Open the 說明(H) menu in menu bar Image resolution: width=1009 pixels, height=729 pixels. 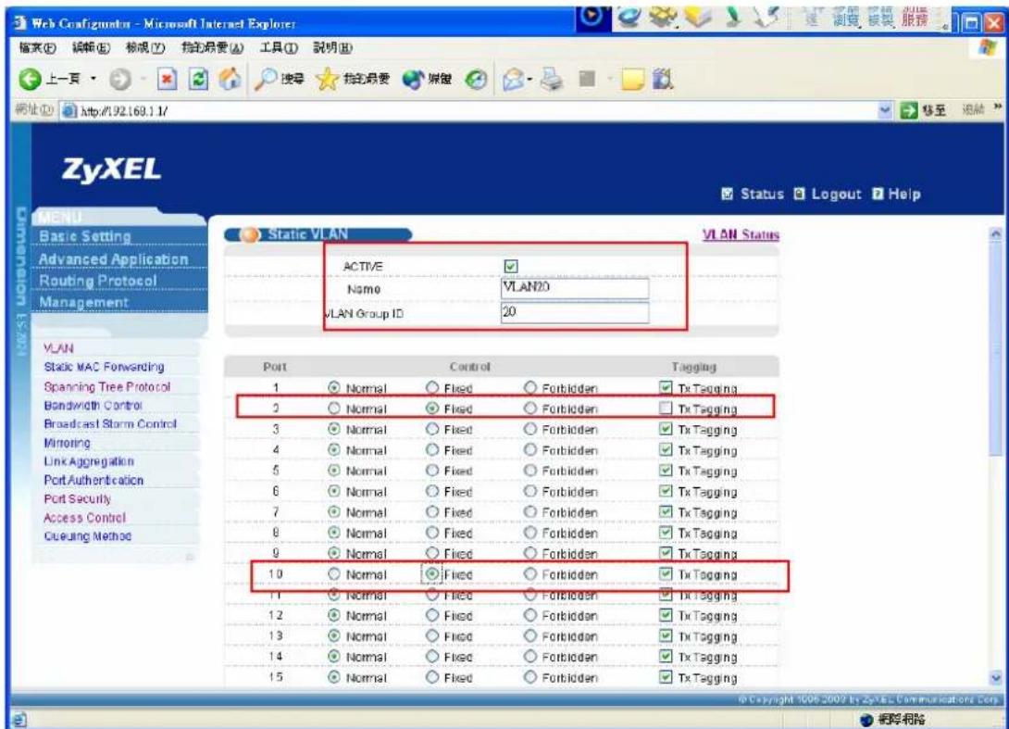(332, 47)
